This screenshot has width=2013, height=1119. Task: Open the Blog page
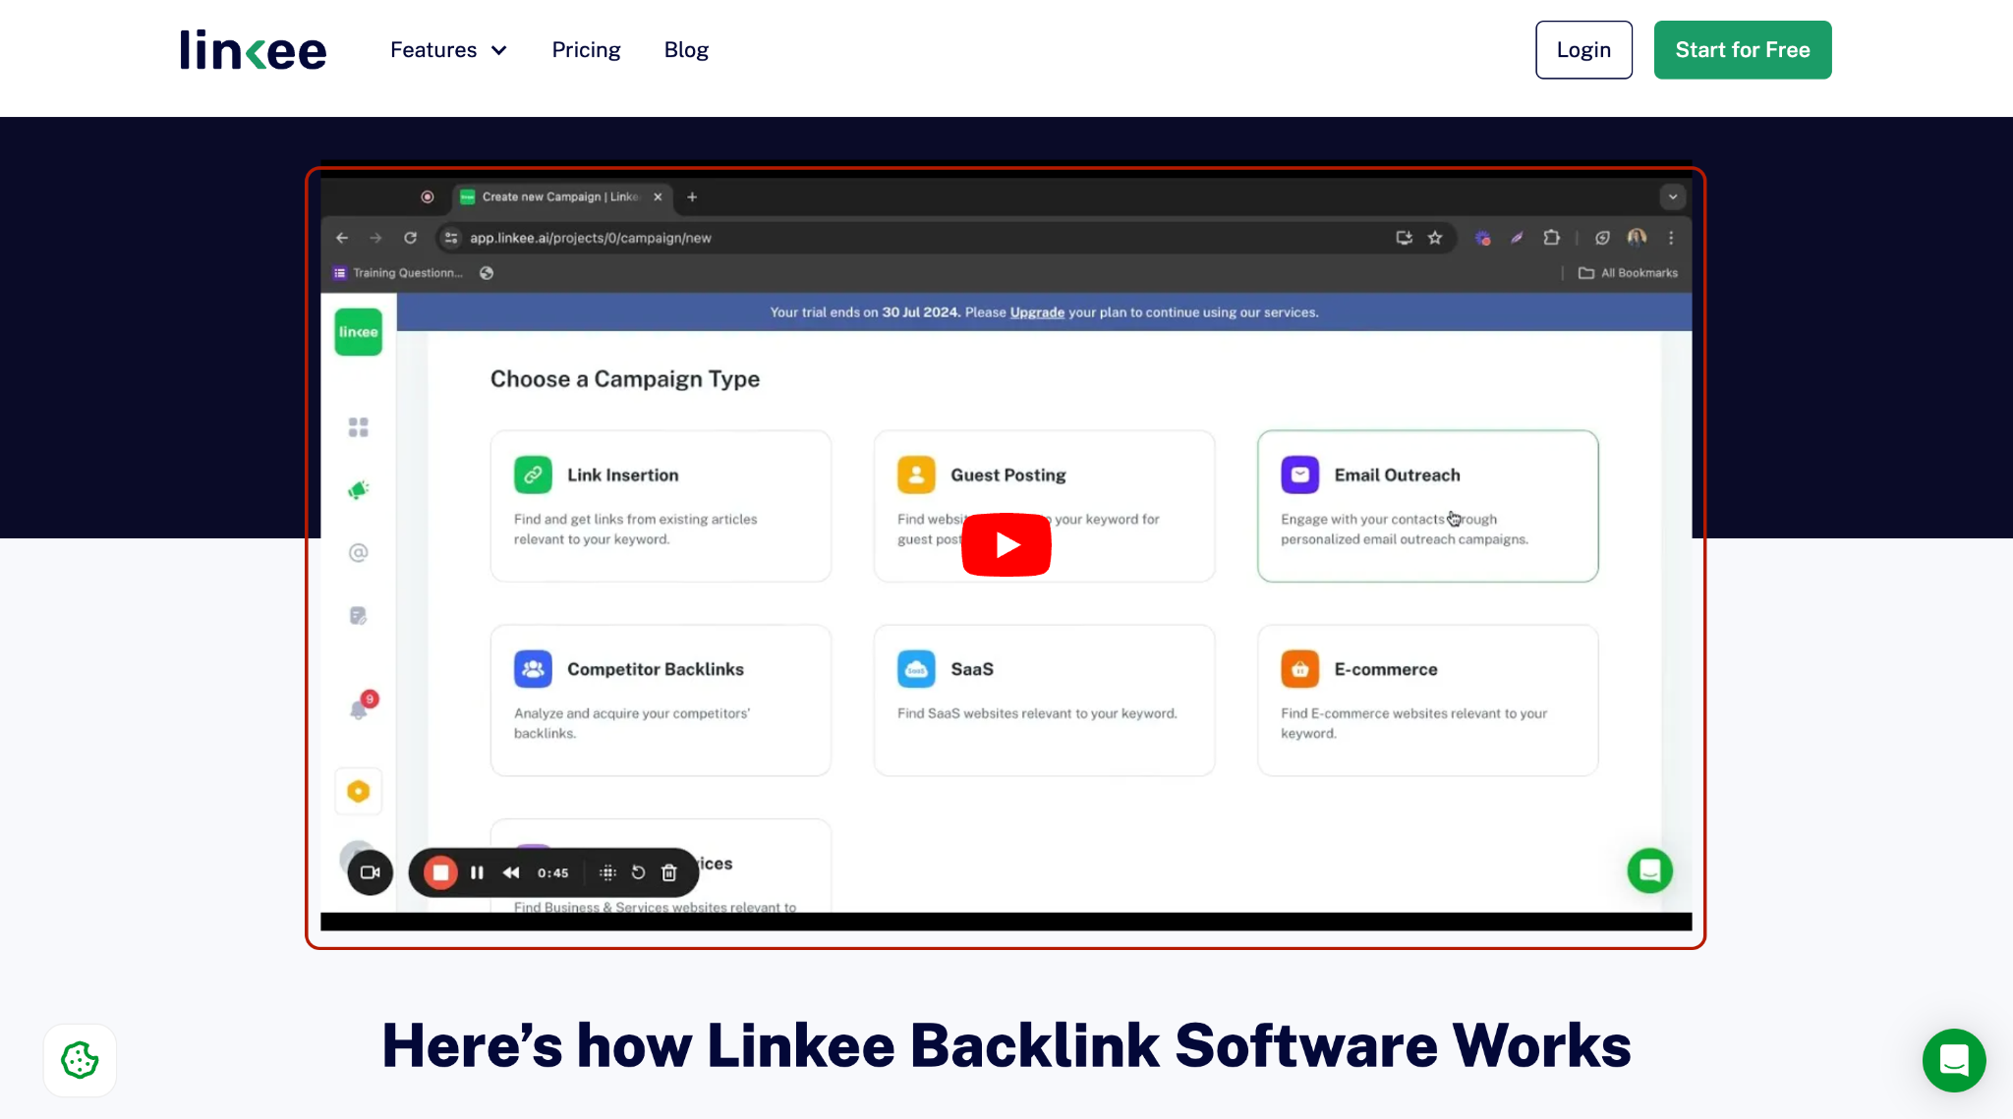pyautogui.click(x=686, y=50)
